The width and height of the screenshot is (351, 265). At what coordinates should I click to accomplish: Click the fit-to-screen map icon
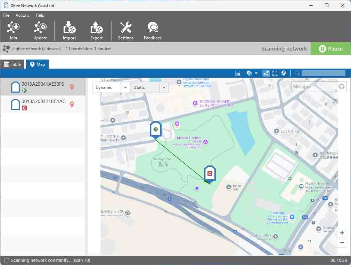tap(275, 73)
